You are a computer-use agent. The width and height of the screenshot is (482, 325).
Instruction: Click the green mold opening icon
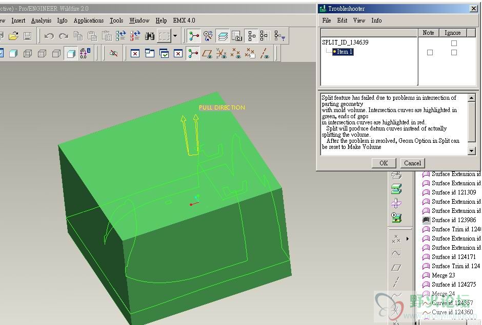(396, 189)
